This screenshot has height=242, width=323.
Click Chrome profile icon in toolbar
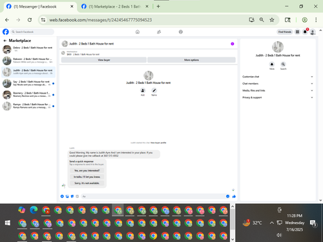(x=304, y=20)
